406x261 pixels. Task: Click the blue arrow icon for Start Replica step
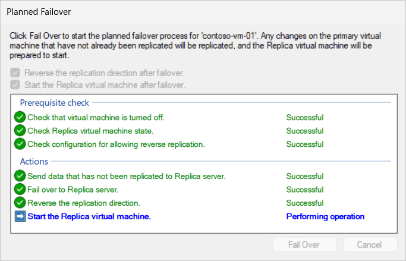[x=20, y=216]
